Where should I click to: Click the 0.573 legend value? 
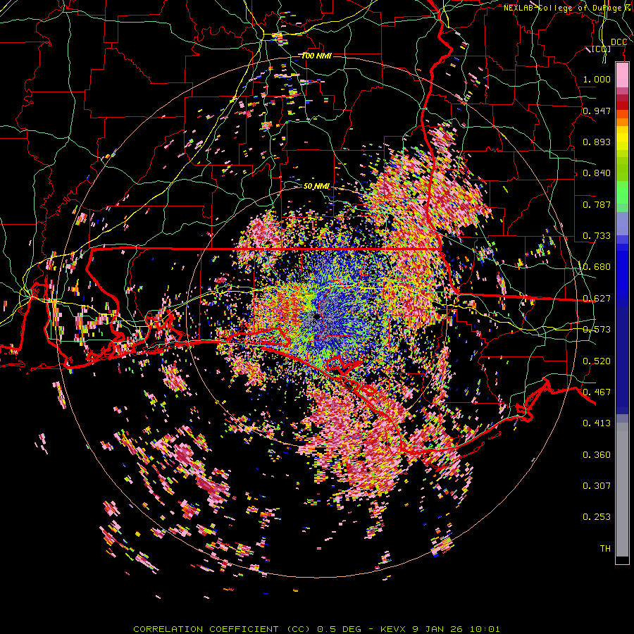(597, 330)
